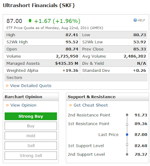Select the Strong Sell rating box

(x=31, y=156)
